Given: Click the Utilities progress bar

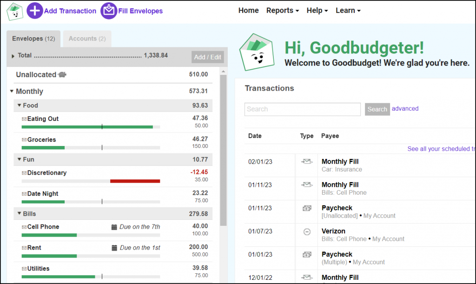Looking at the screenshot, I should (91, 277).
